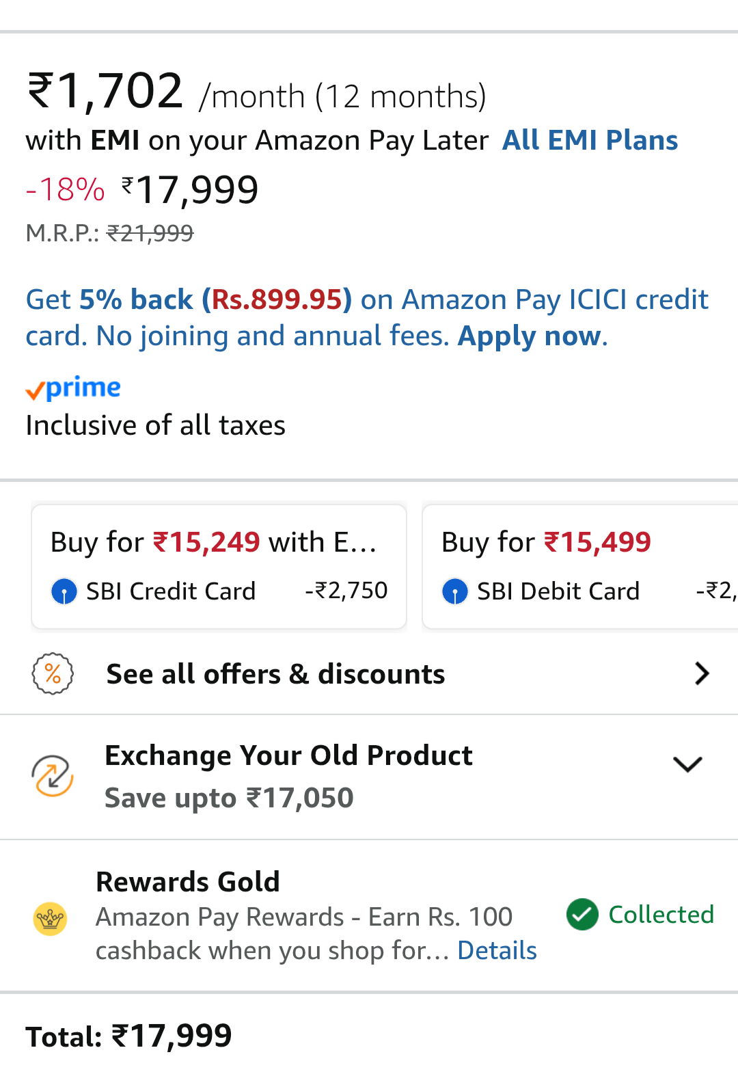Tap the Rewards Gold title
738x1087 pixels.
pos(188,882)
